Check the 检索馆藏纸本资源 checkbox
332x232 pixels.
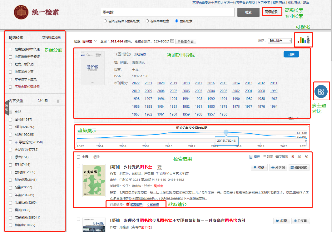point(10,49)
